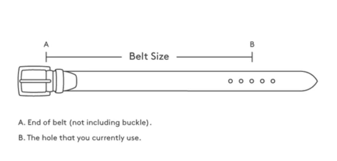Click the vertical tick mark under B
337x161 pixels.
252,57
